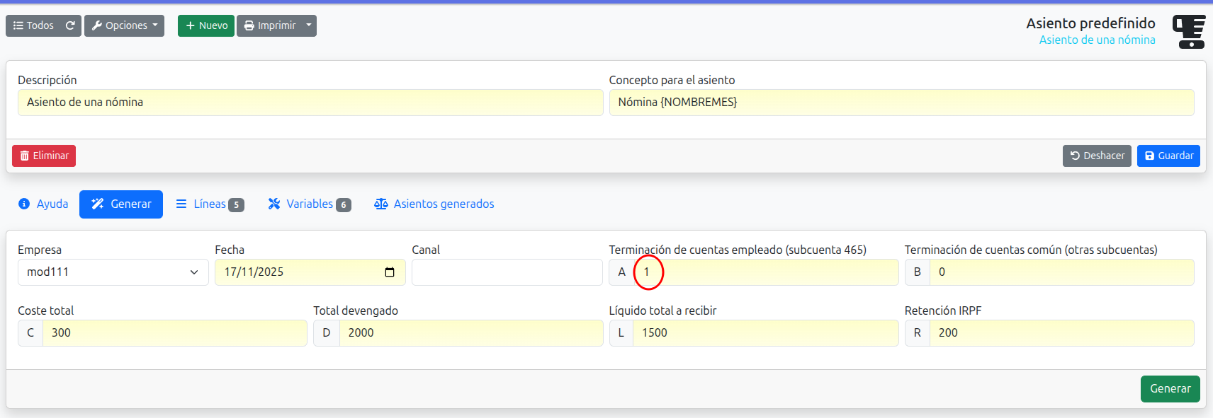Click the plus icon in Nuevo

pyautogui.click(x=190, y=25)
